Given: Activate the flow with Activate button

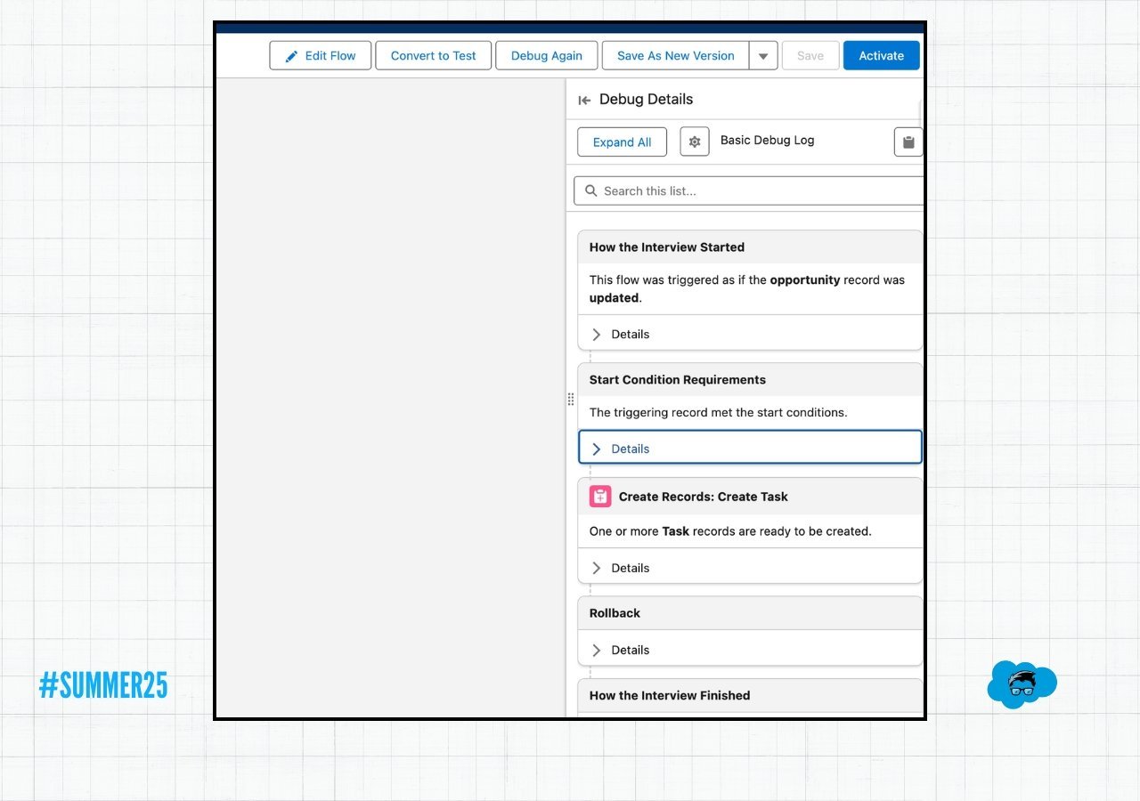Looking at the screenshot, I should tap(881, 55).
